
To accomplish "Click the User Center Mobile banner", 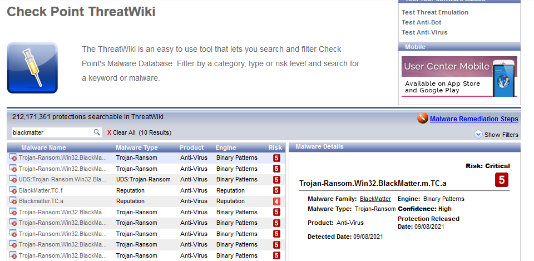I will click(x=459, y=76).
